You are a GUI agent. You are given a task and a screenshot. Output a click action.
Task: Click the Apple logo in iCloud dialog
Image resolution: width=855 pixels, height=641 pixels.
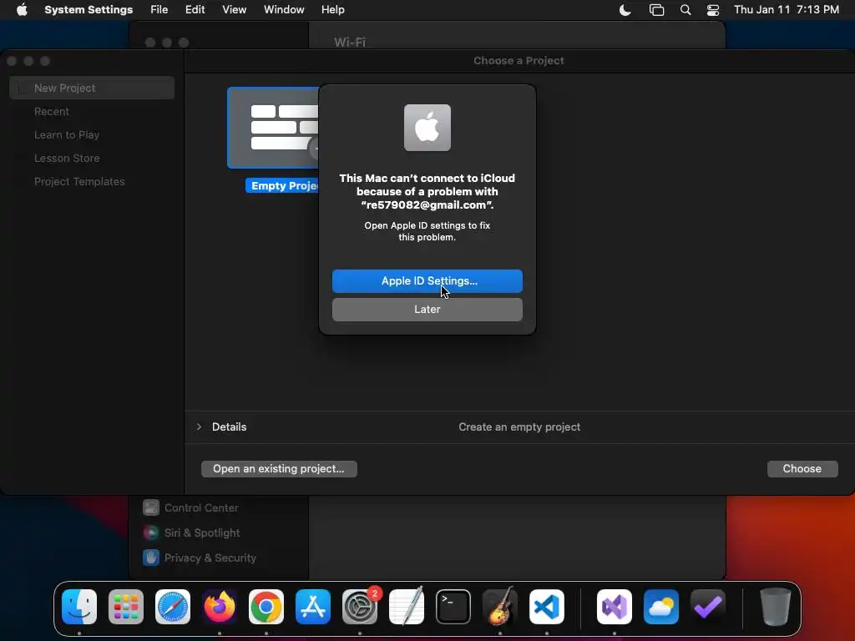pos(427,128)
